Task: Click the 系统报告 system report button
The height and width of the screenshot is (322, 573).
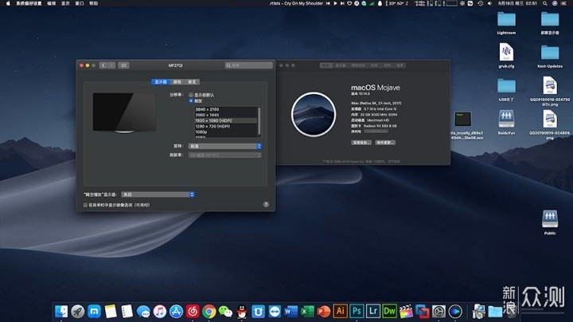Action: (361, 142)
